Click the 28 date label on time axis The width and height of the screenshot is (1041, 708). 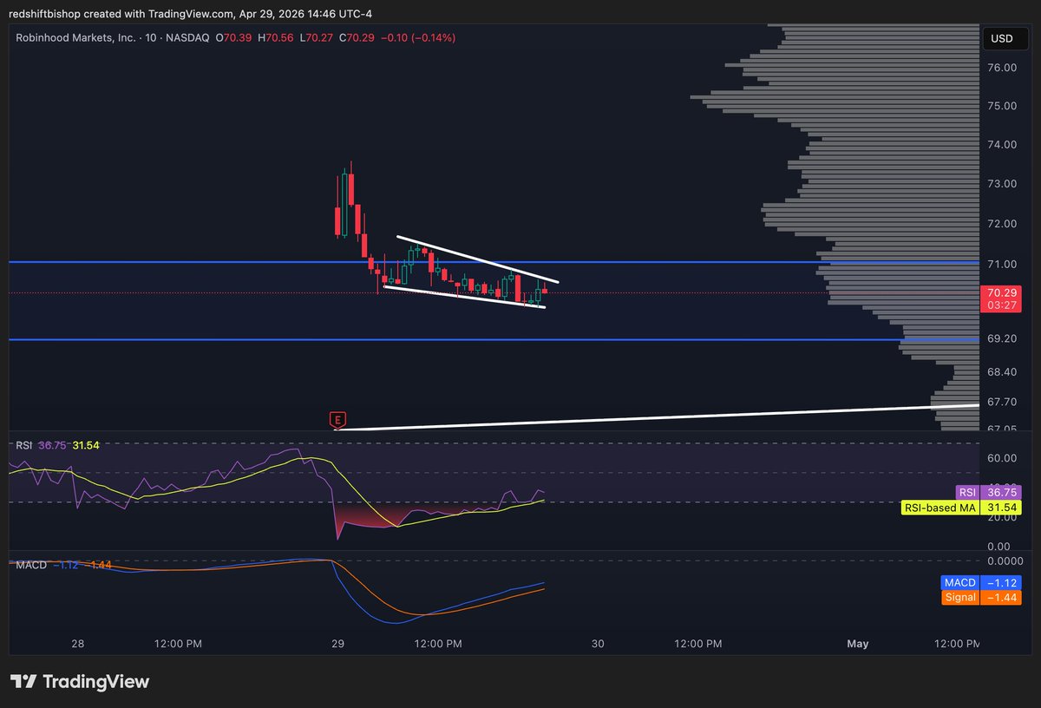coord(78,644)
